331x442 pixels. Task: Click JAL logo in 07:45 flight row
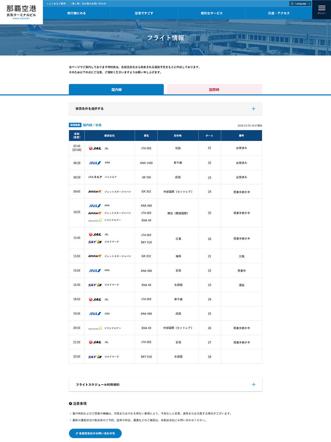pyautogui.click(x=95, y=148)
